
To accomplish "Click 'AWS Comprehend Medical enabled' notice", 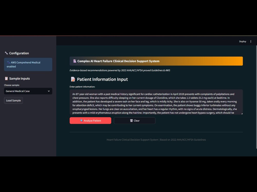I will tap(28, 64).
